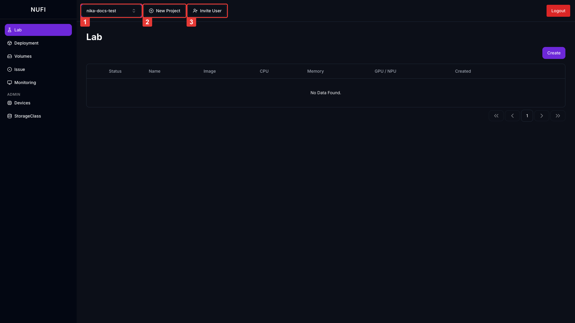Click the StorageClass database icon
575x323 pixels.
click(x=10, y=116)
